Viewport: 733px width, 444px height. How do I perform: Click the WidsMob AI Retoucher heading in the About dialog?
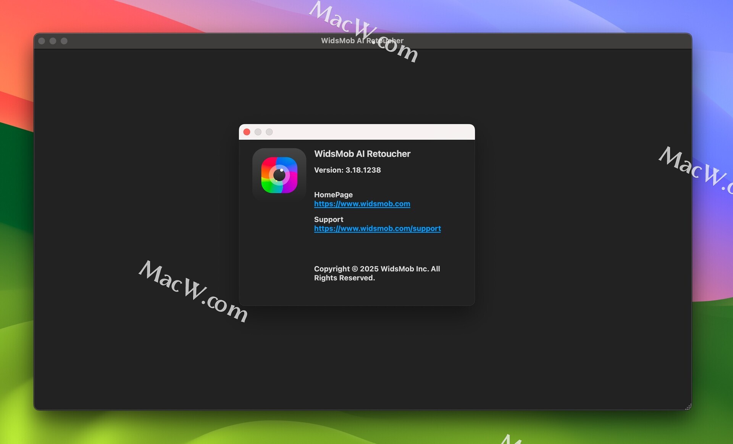tap(362, 154)
